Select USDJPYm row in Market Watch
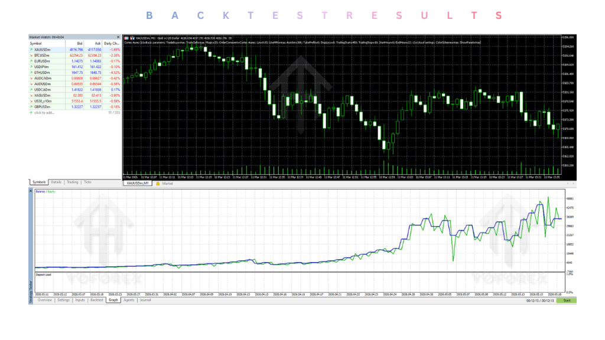 pyautogui.click(x=74, y=67)
